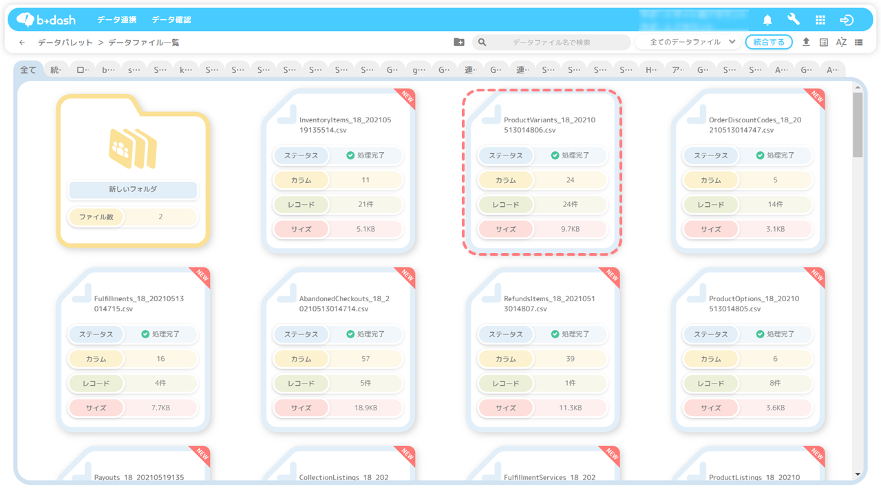Viewport: 881px width, 495px height.
Task: Open AbandonedCheckouts_18_20210513014714.csv file name
Action: point(344,303)
